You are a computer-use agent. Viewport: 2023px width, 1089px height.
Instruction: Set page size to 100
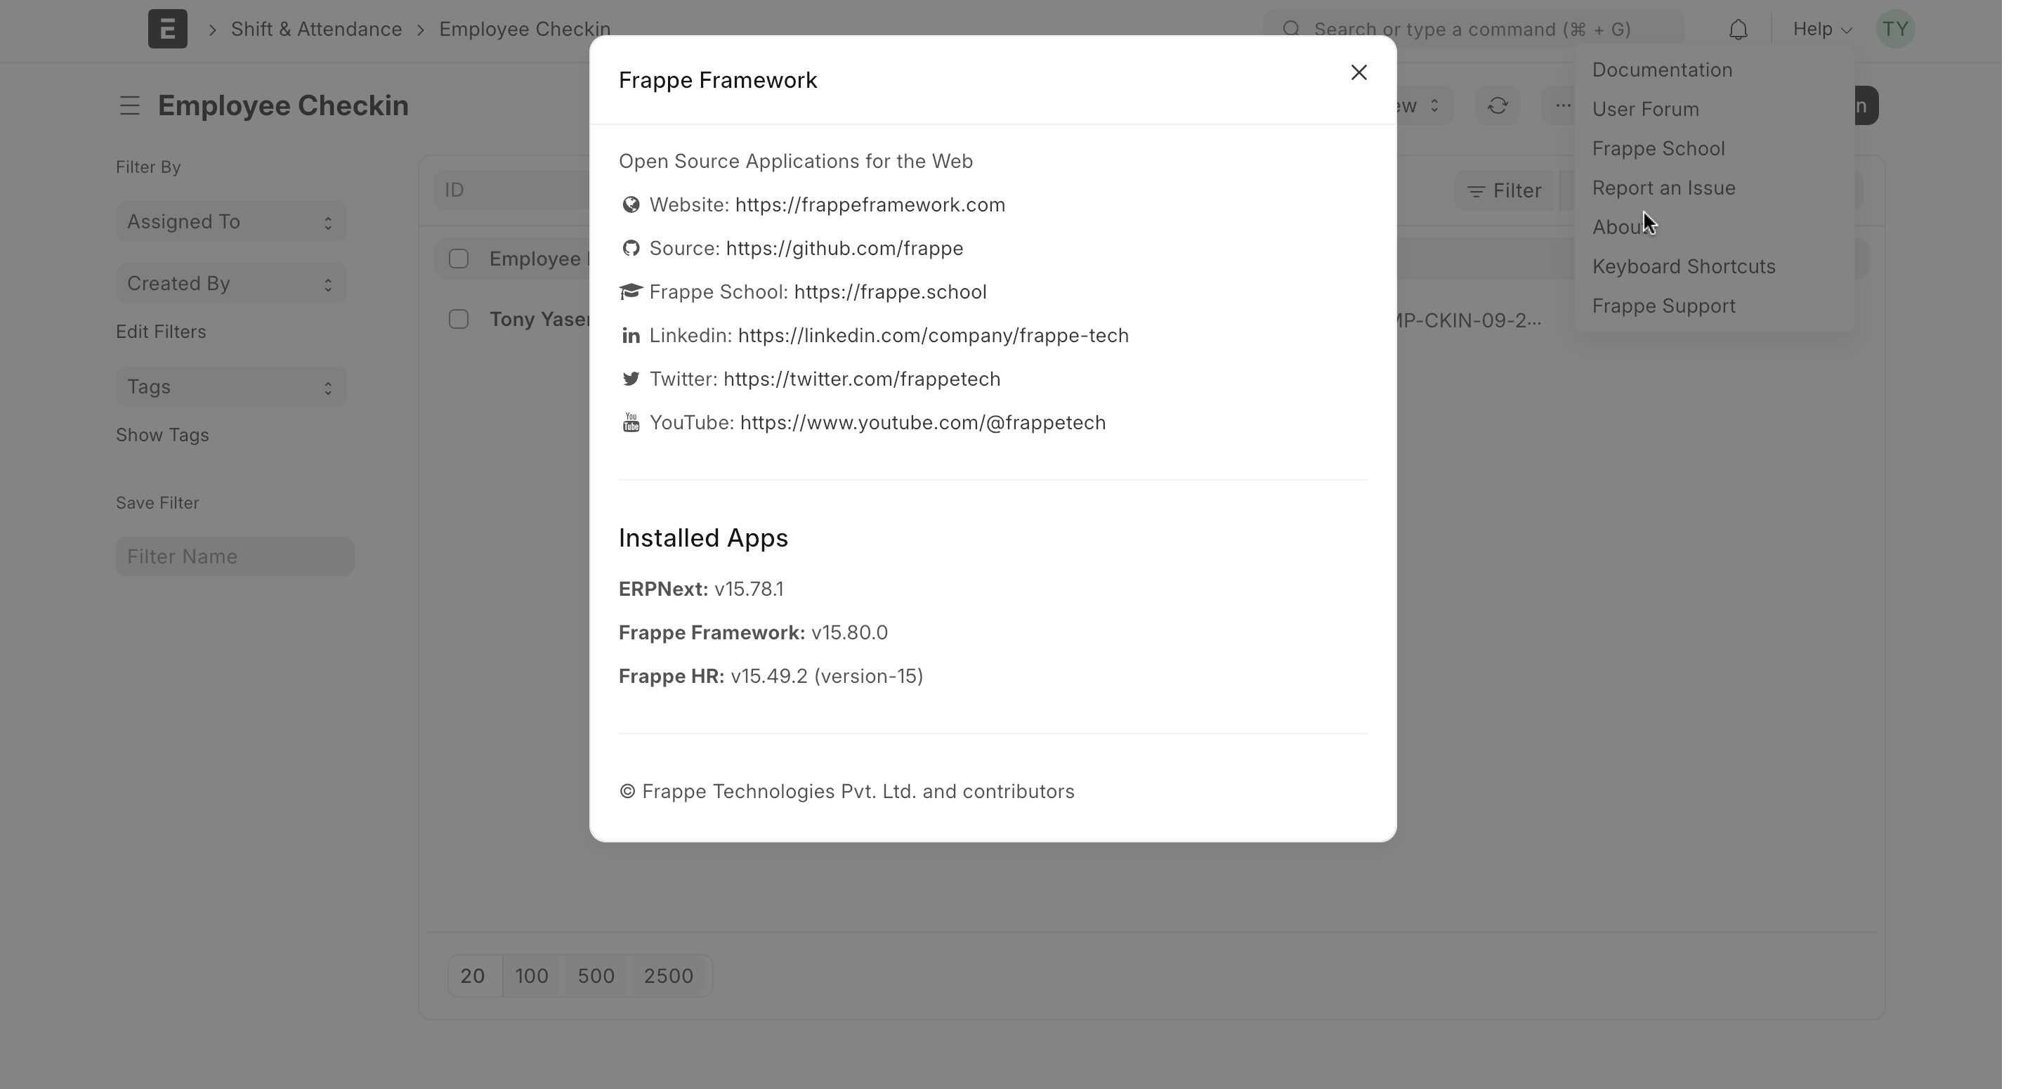(532, 976)
